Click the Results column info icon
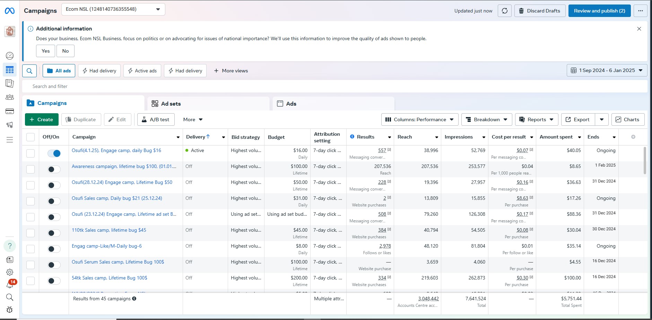The image size is (652, 320). click(x=352, y=136)
